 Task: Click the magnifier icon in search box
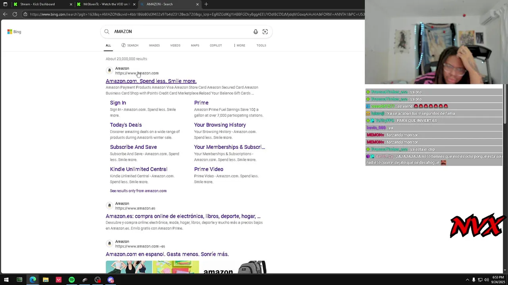coord(107,32)
